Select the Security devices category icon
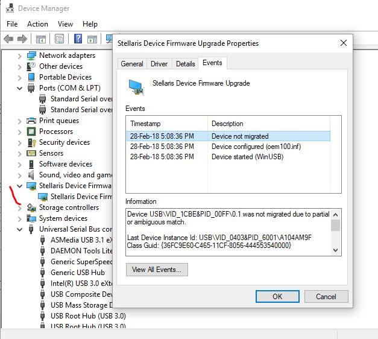 pos(31,142)
